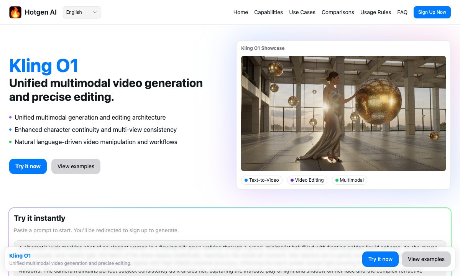Select the Multimodal tag chip
Image resolution: width=460 pixels, height=276 pixels.
(349, 180)
